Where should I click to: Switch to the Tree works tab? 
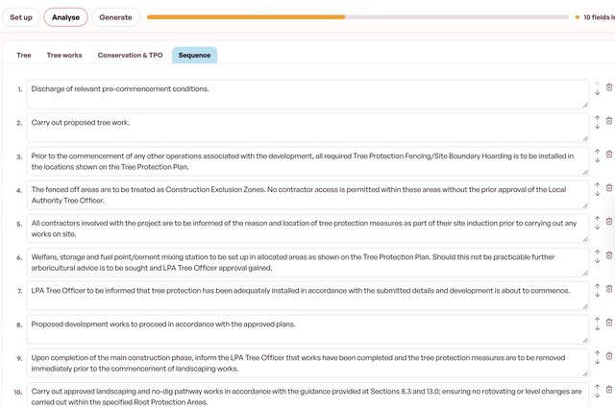(64, 56)
